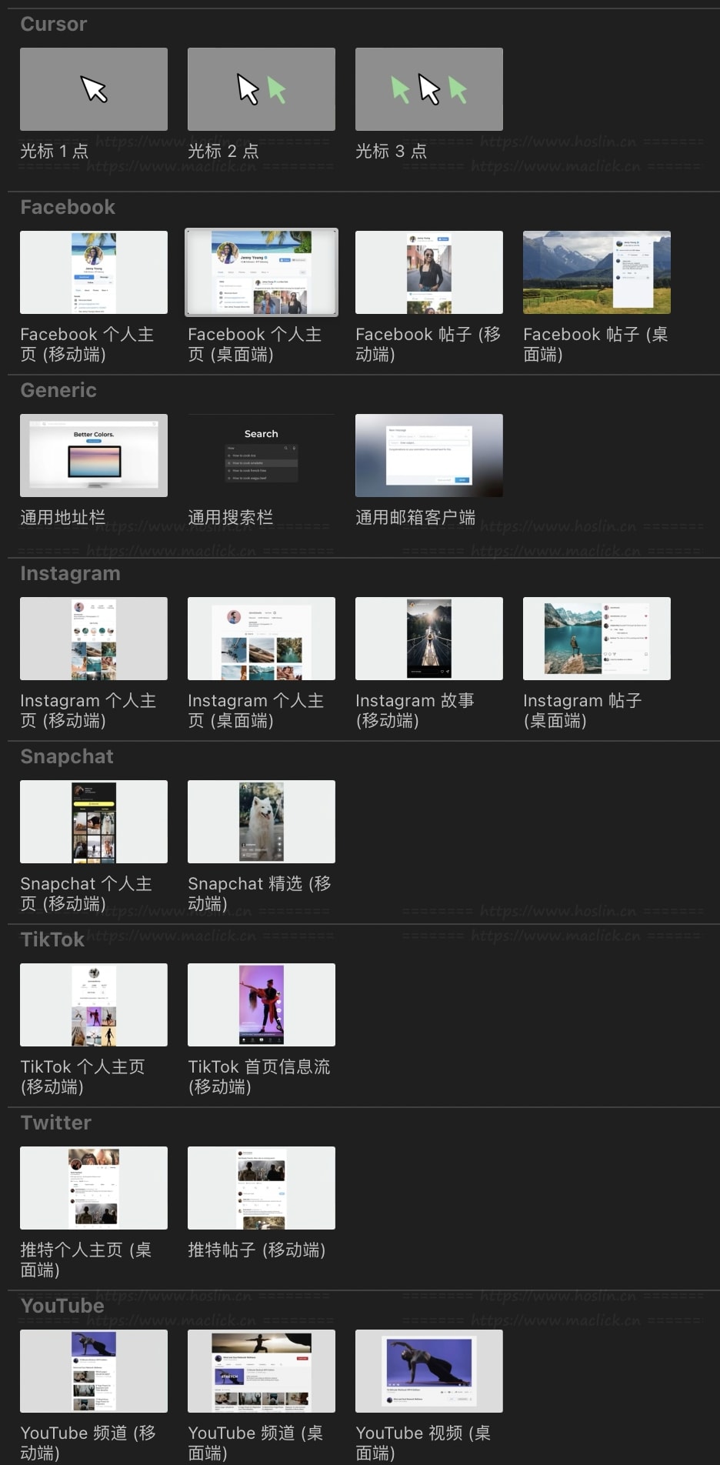The width and height of the screenshot is (720, 1465).
Task: Click the label TikTok 个人主页 (移动端)
Action: coord(82,1076)
